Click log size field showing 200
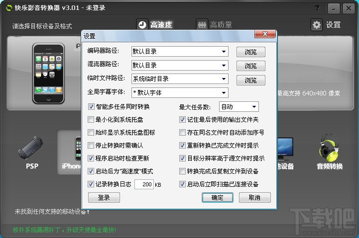This screenshot has height=238, width=359. 144,184
